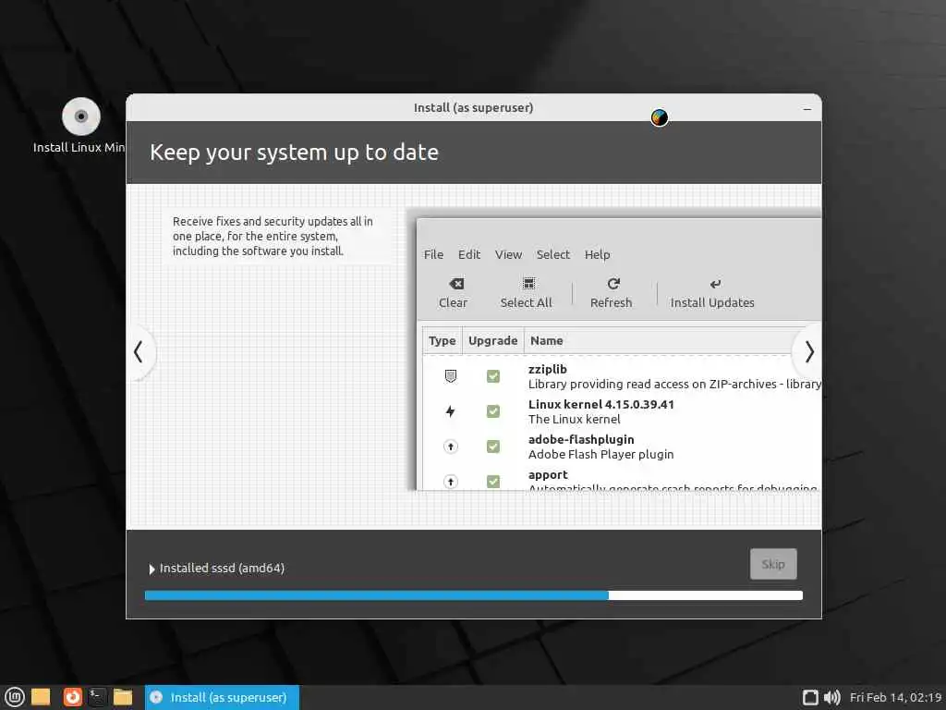
Task: Click the 'Receive fixes and security updates' paragraph
Action: [x=273, y=236]
